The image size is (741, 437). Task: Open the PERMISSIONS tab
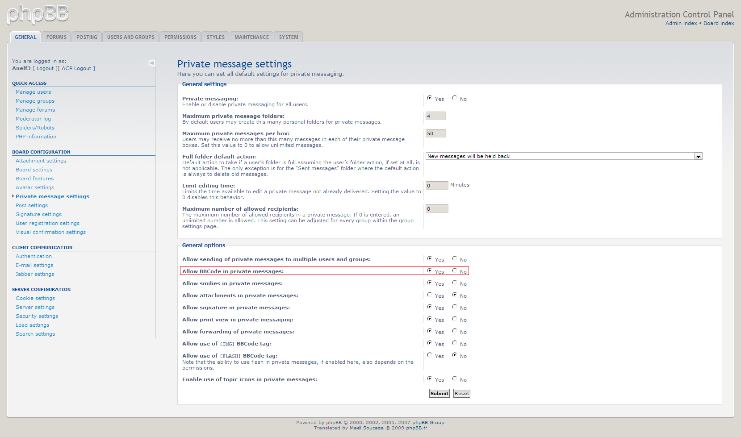pyautogui.click(x=180, y=37)
